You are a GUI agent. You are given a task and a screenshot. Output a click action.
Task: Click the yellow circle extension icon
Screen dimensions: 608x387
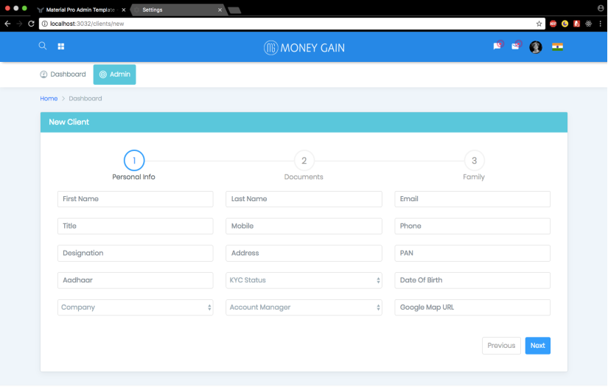coord(565,24)
